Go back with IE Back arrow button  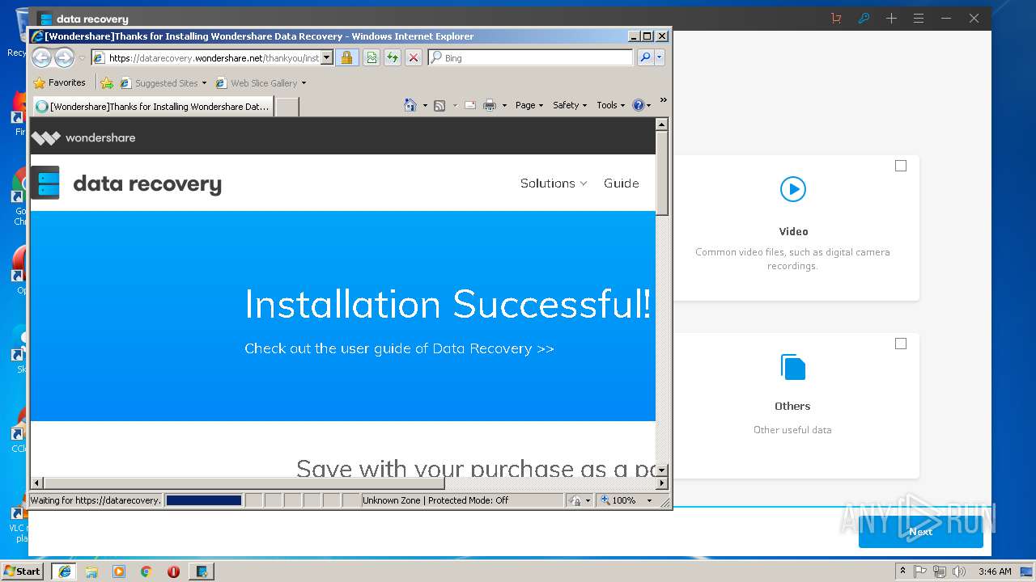click(x=42, y=57)
